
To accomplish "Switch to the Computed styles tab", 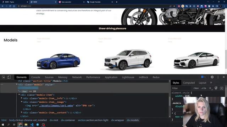I will point(189,83).
